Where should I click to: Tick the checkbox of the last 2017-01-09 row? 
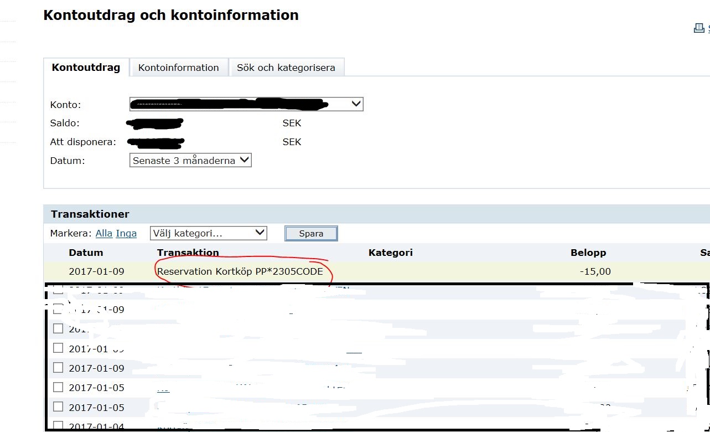58,368
